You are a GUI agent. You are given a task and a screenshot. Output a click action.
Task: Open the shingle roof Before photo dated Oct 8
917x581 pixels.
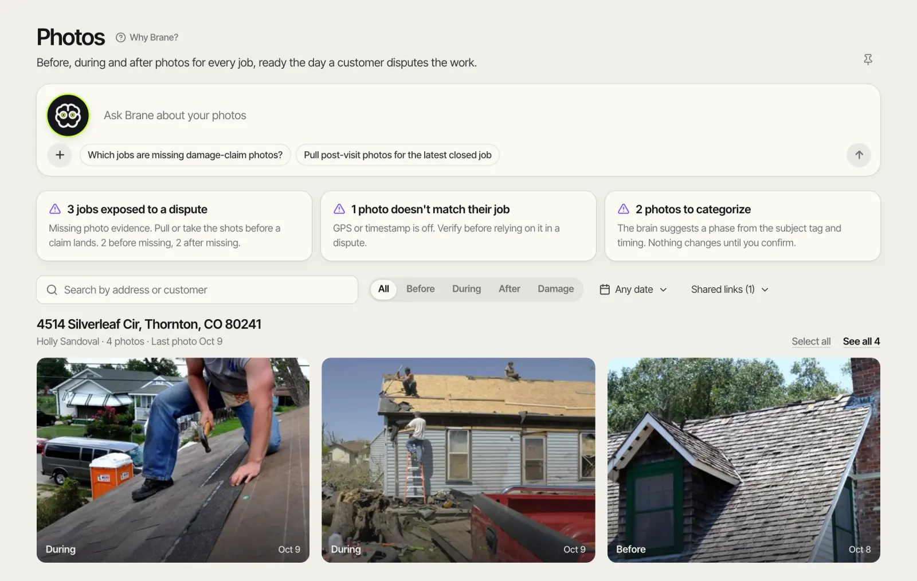[744, 460]
